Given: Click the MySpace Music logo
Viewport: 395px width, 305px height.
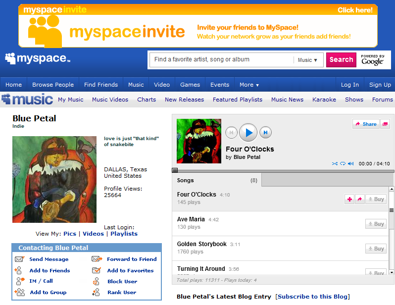Looking at the screenshot, I should point(27,100).
